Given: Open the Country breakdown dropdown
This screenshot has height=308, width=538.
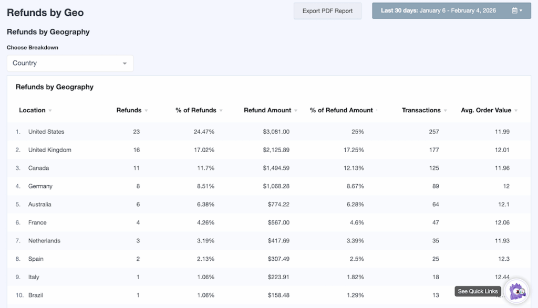Looking at the screenshot, I should click(70, 63).
